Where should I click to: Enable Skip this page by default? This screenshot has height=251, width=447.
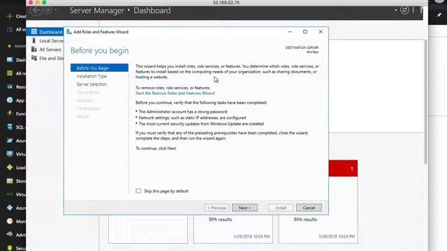point(138,191)
